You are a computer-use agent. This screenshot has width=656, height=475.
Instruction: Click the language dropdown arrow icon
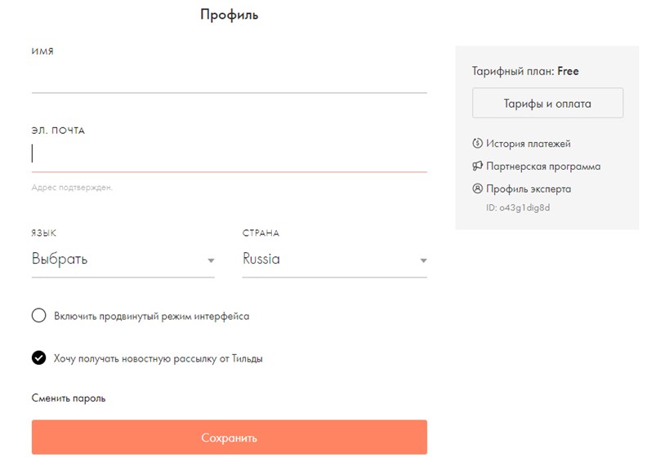point(211,260)
